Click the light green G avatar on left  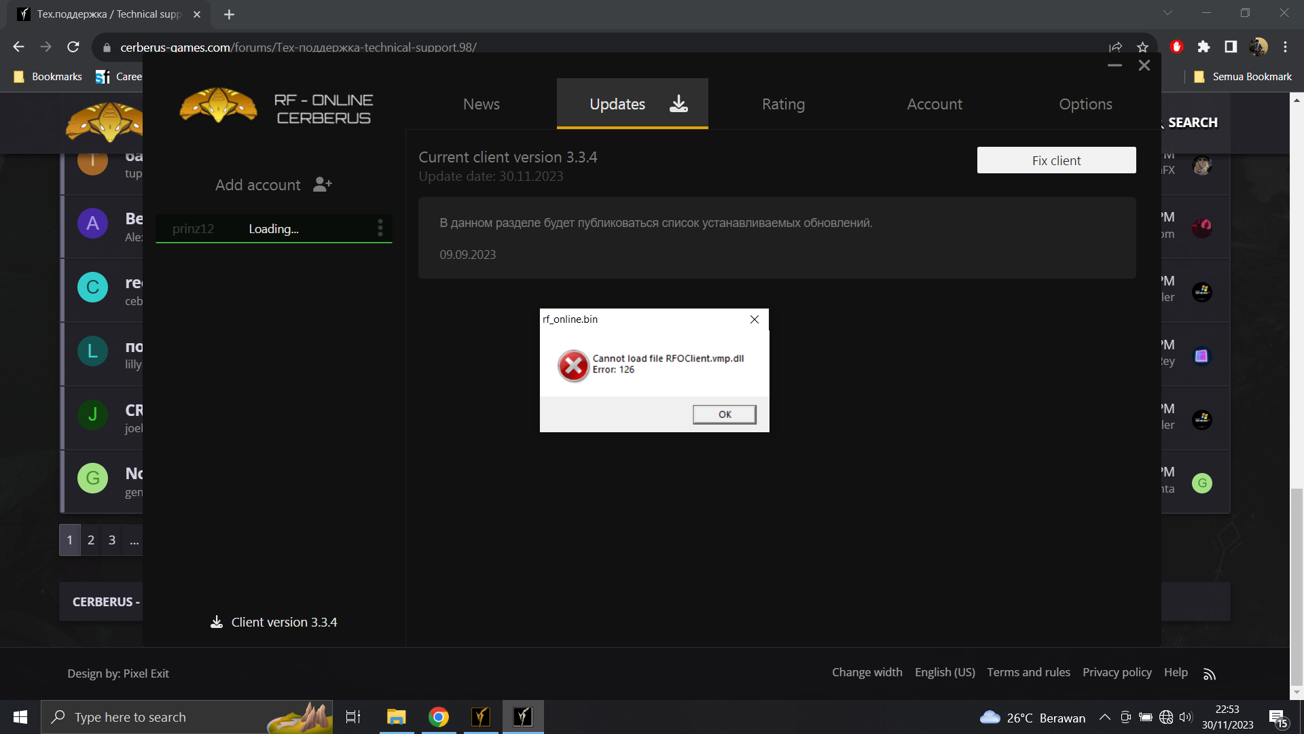coord(93,478)
